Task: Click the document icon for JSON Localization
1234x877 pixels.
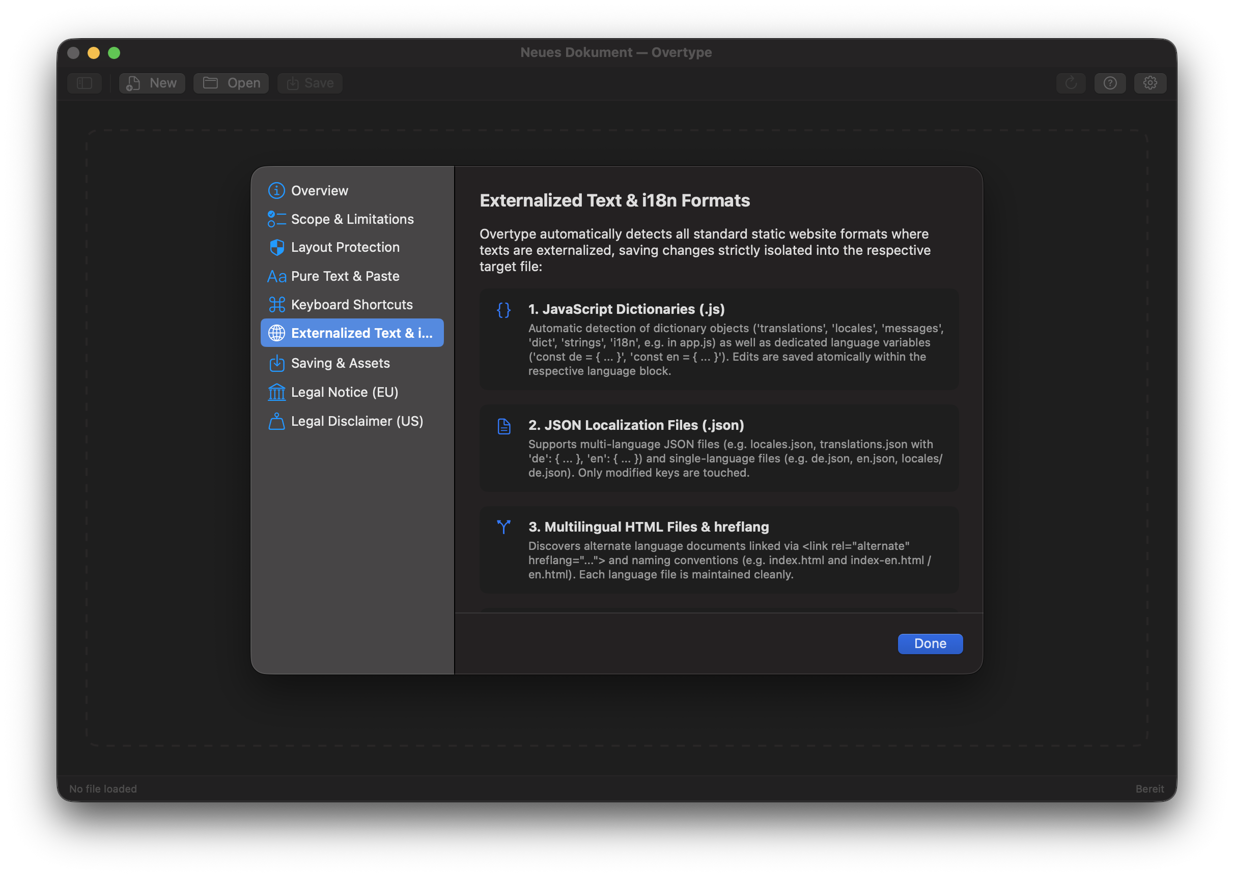Action: click(503, 426)
